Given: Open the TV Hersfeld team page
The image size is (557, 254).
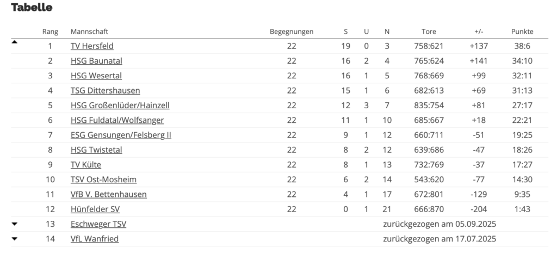Looking at the screenshot, I should (x=92, y=46).
